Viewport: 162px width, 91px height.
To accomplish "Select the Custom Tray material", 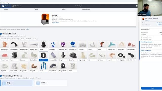I will pyautogui.click(x=112, y=45).
